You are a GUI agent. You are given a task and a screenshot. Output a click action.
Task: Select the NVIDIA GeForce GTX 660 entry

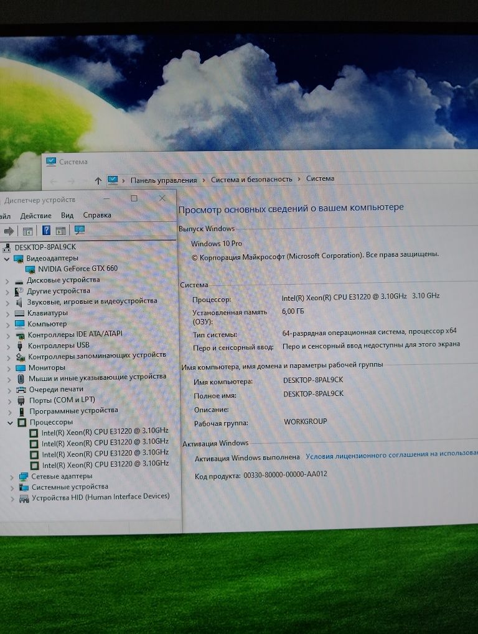pos(78,269)
